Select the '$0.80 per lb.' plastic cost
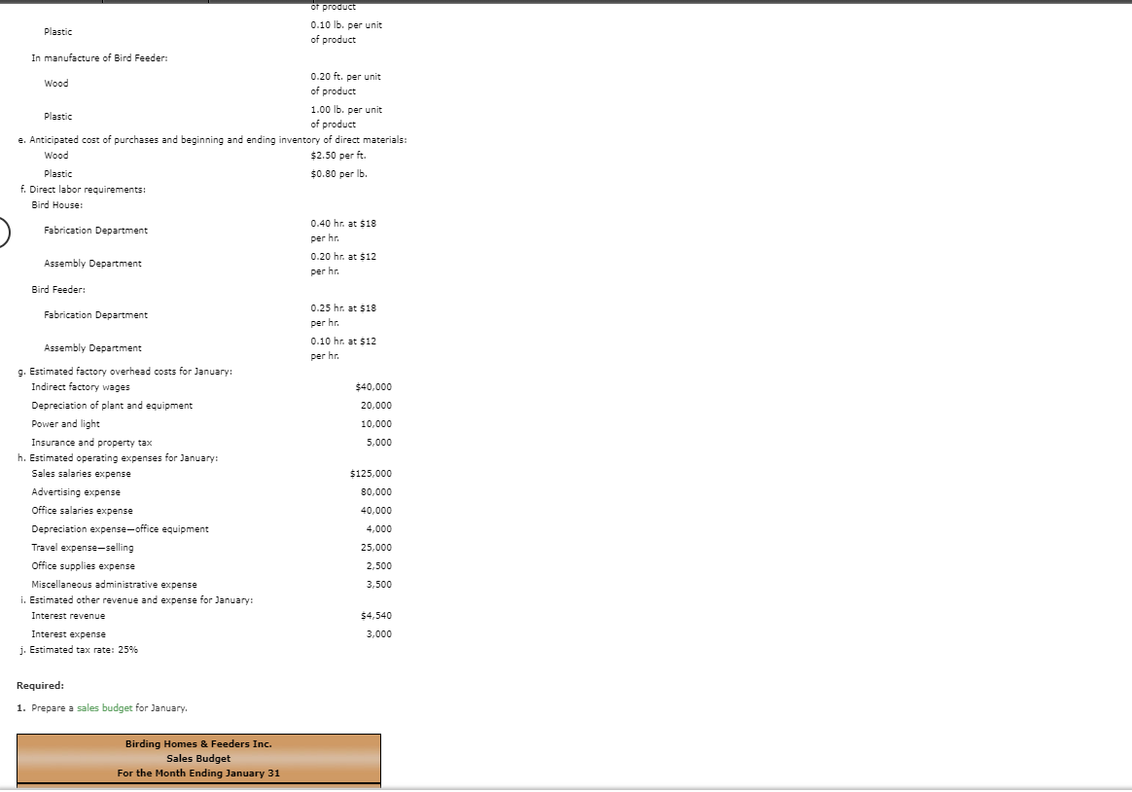Viewport: 1132px width, 792px height. pyautogui.click(x=339, y=174)
